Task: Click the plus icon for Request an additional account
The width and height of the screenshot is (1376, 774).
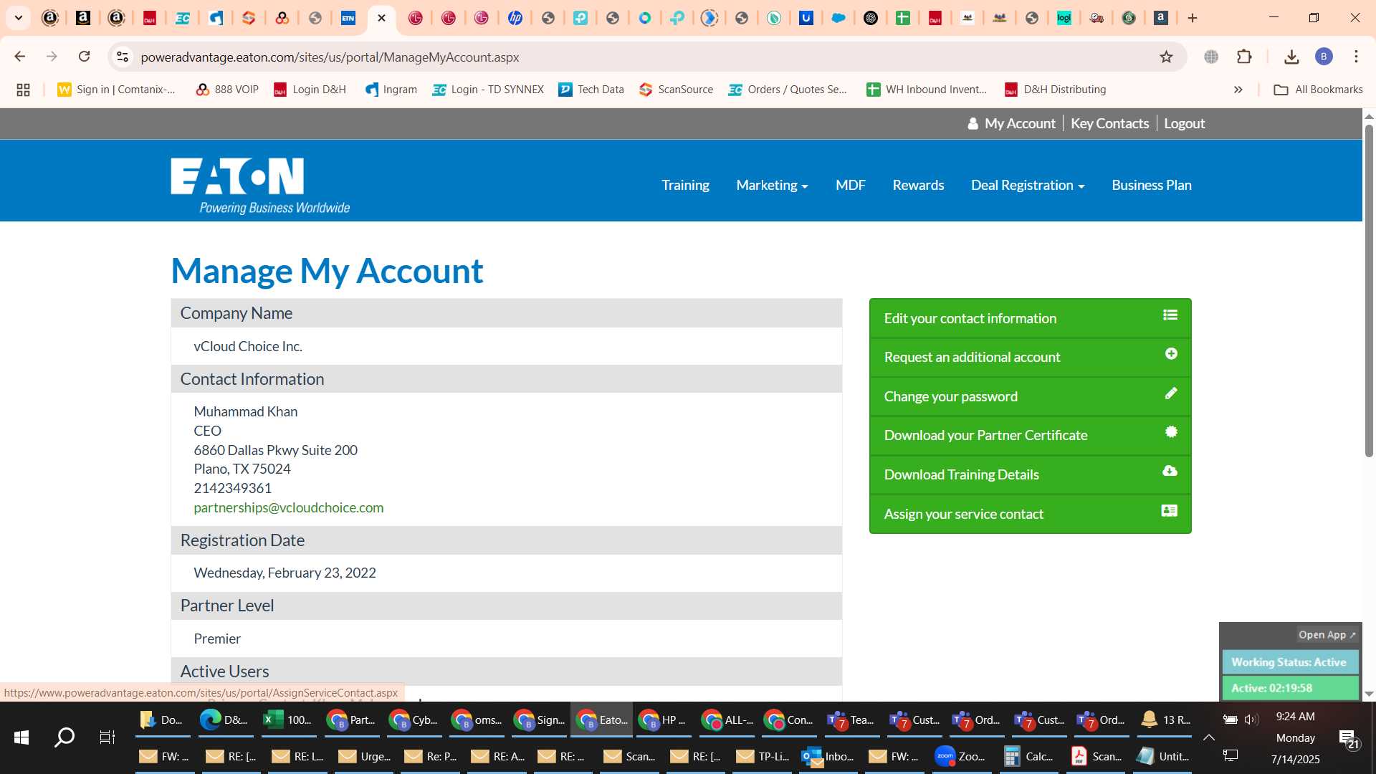Action: (x=1171, y=353)
